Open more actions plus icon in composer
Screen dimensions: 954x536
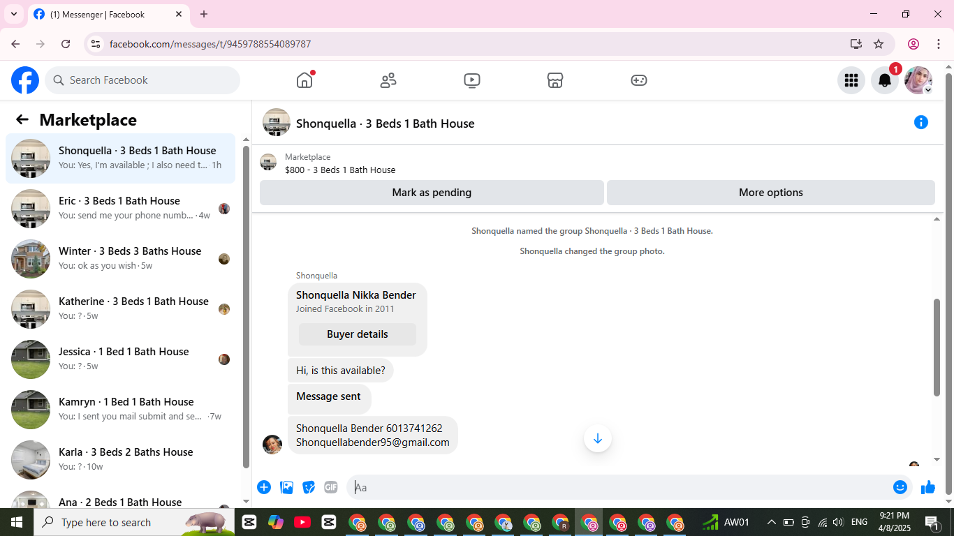pos(264,487)
